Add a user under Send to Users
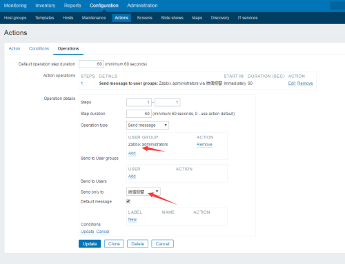This screenshot has height=264, width=345. click(132, 176)
